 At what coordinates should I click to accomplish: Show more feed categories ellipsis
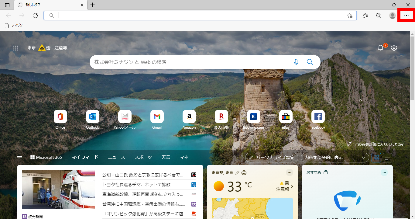236,158
